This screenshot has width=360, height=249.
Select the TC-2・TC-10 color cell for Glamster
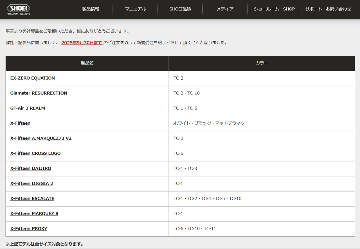(x=262, y=93)
